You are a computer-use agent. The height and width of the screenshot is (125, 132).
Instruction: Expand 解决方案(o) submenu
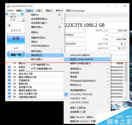point(45,59)
